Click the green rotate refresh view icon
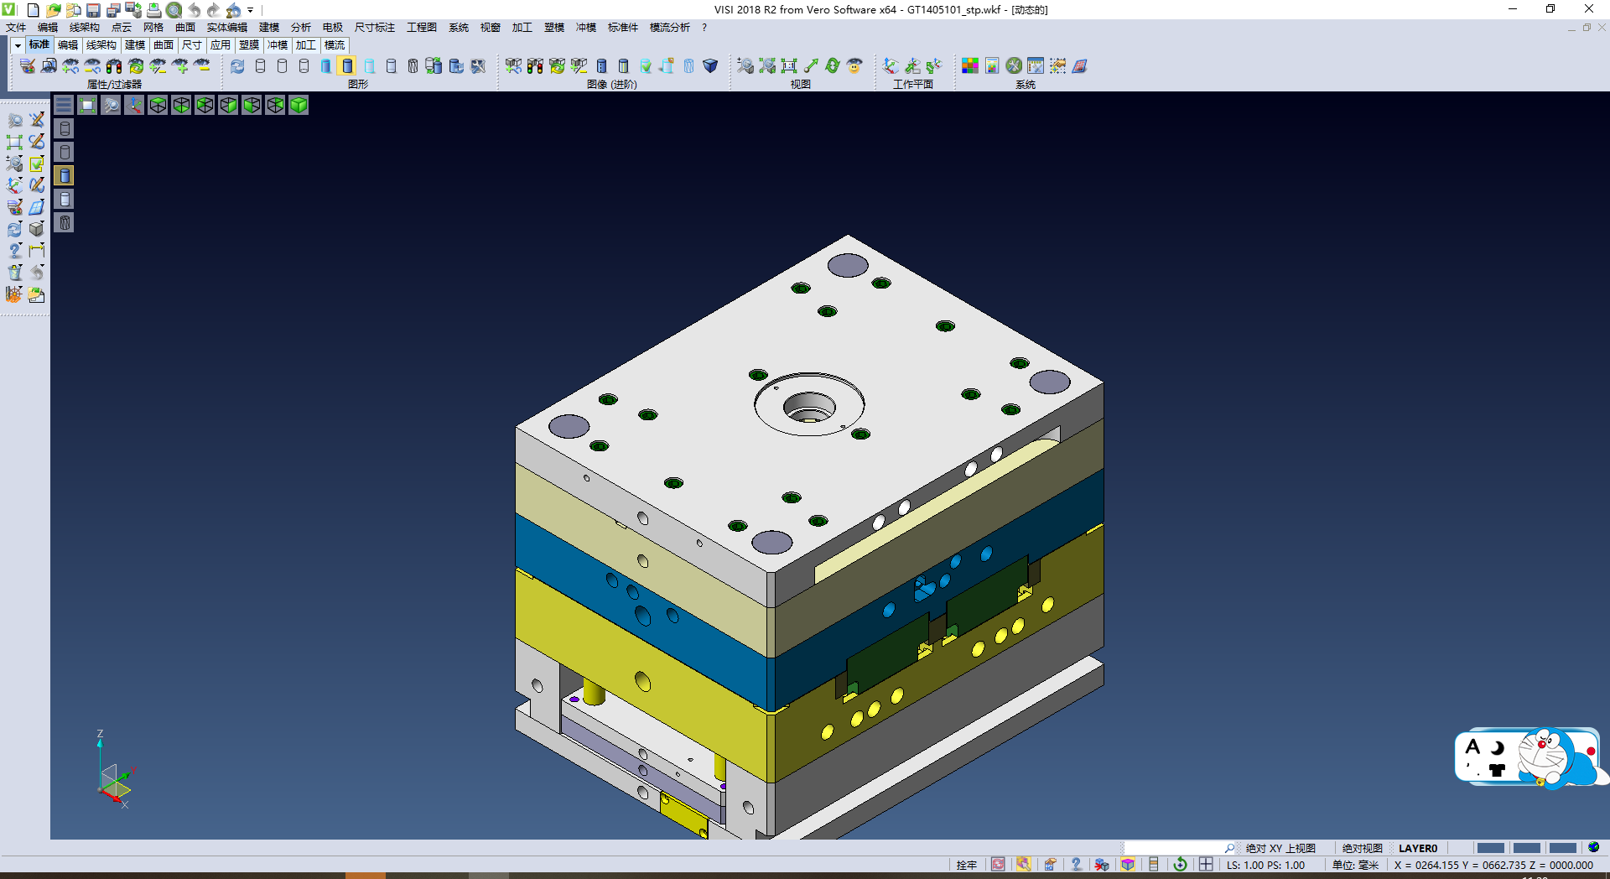This screenshot has width=1610, height=879. click(832, 66)
